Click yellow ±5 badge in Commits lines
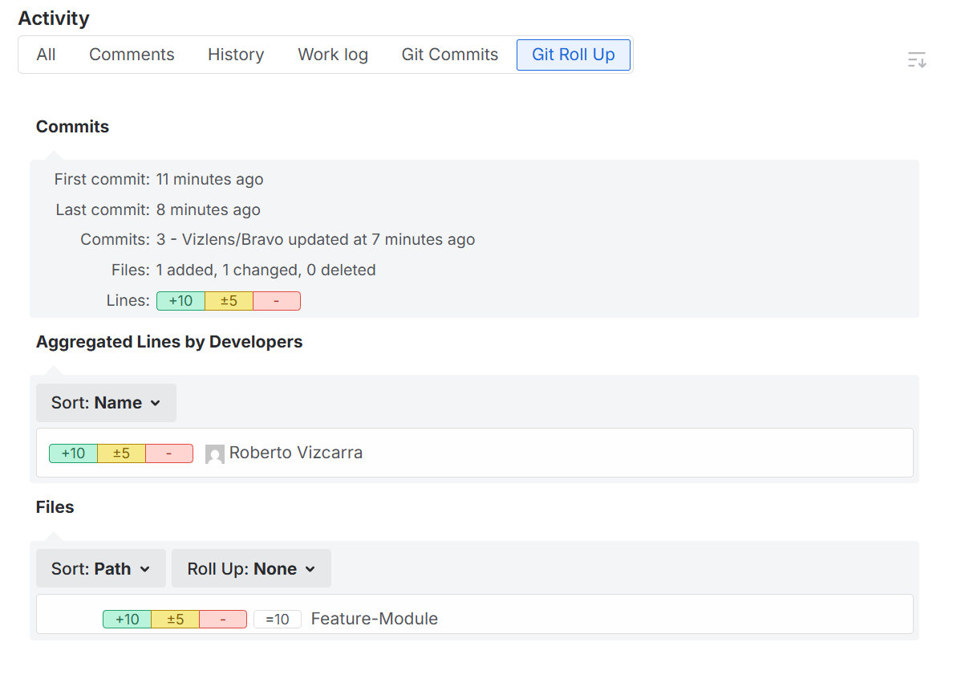This screenshot has height=687, width=953. 229,301
